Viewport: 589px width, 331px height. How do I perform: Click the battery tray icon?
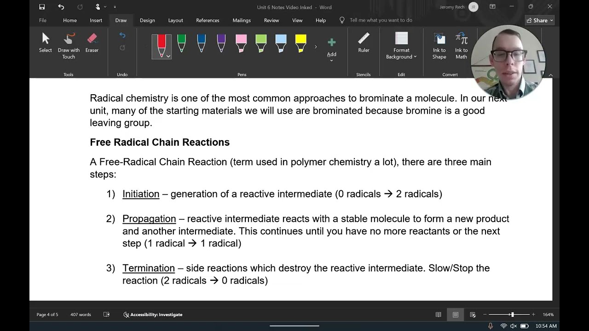524,326
